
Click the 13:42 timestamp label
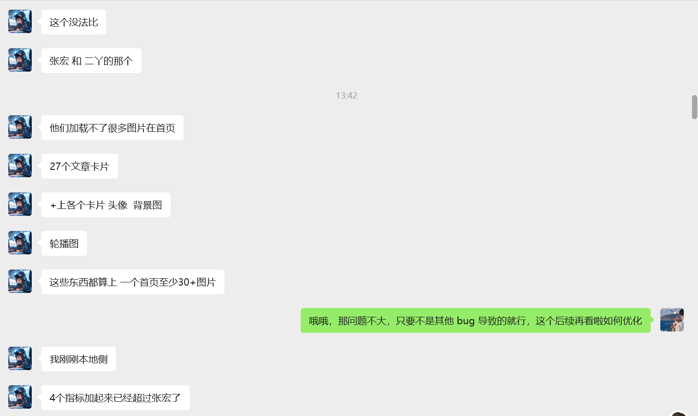[x=347, y=96]
